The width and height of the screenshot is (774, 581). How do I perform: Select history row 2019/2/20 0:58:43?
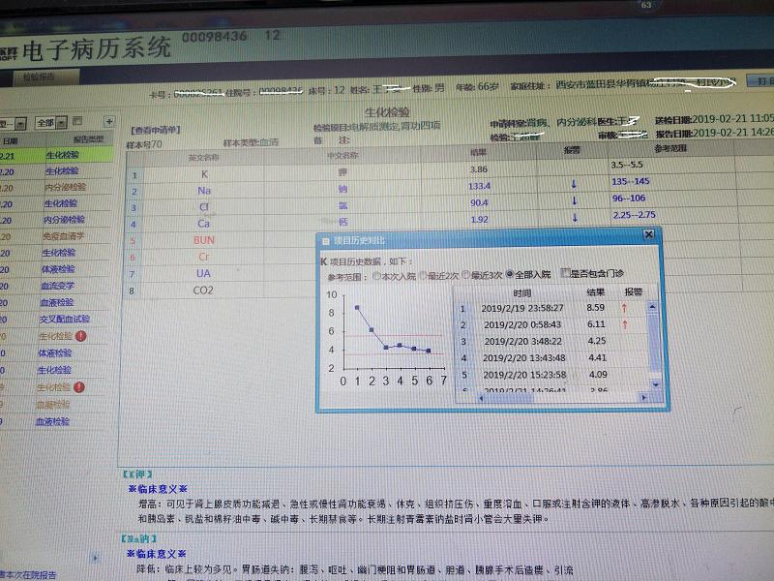tap(551, 324)
